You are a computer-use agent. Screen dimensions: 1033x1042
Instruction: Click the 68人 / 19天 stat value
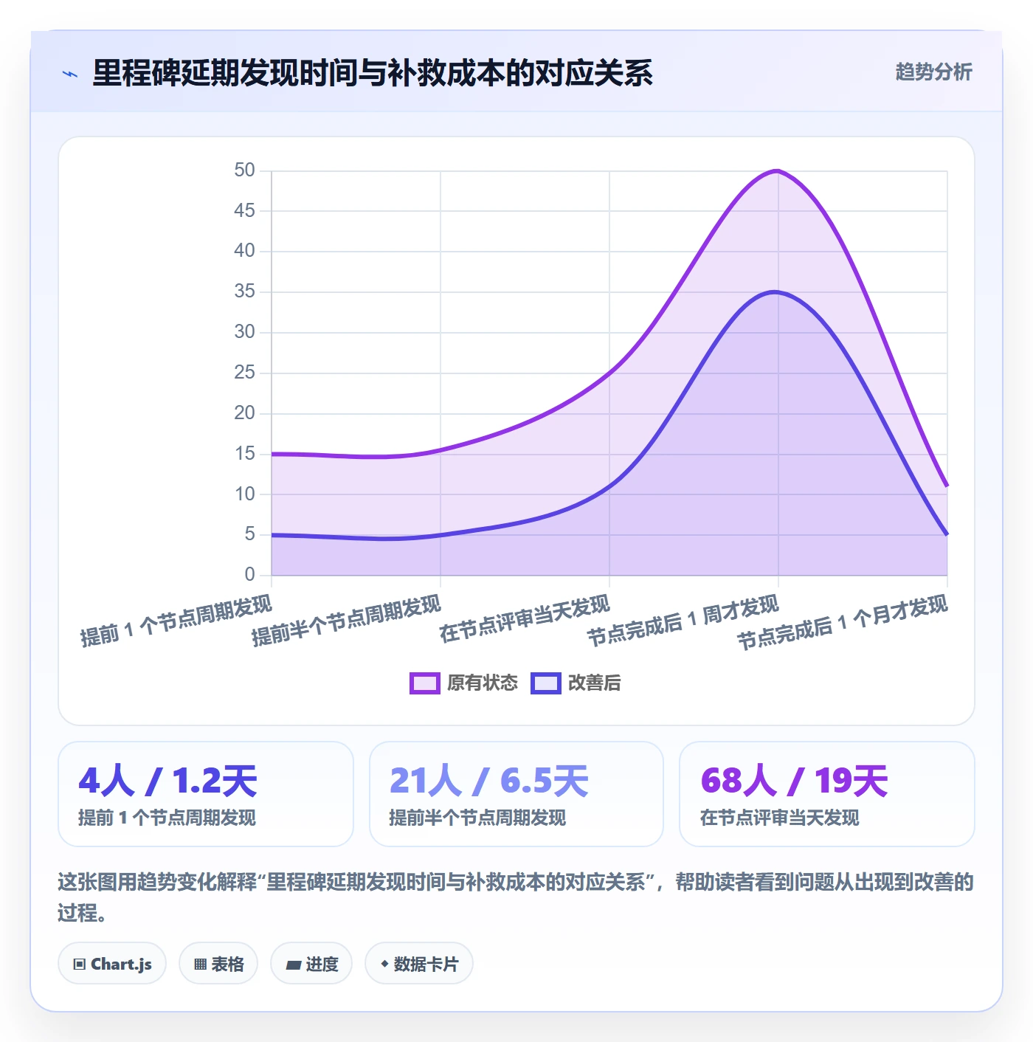click(794, 781)
